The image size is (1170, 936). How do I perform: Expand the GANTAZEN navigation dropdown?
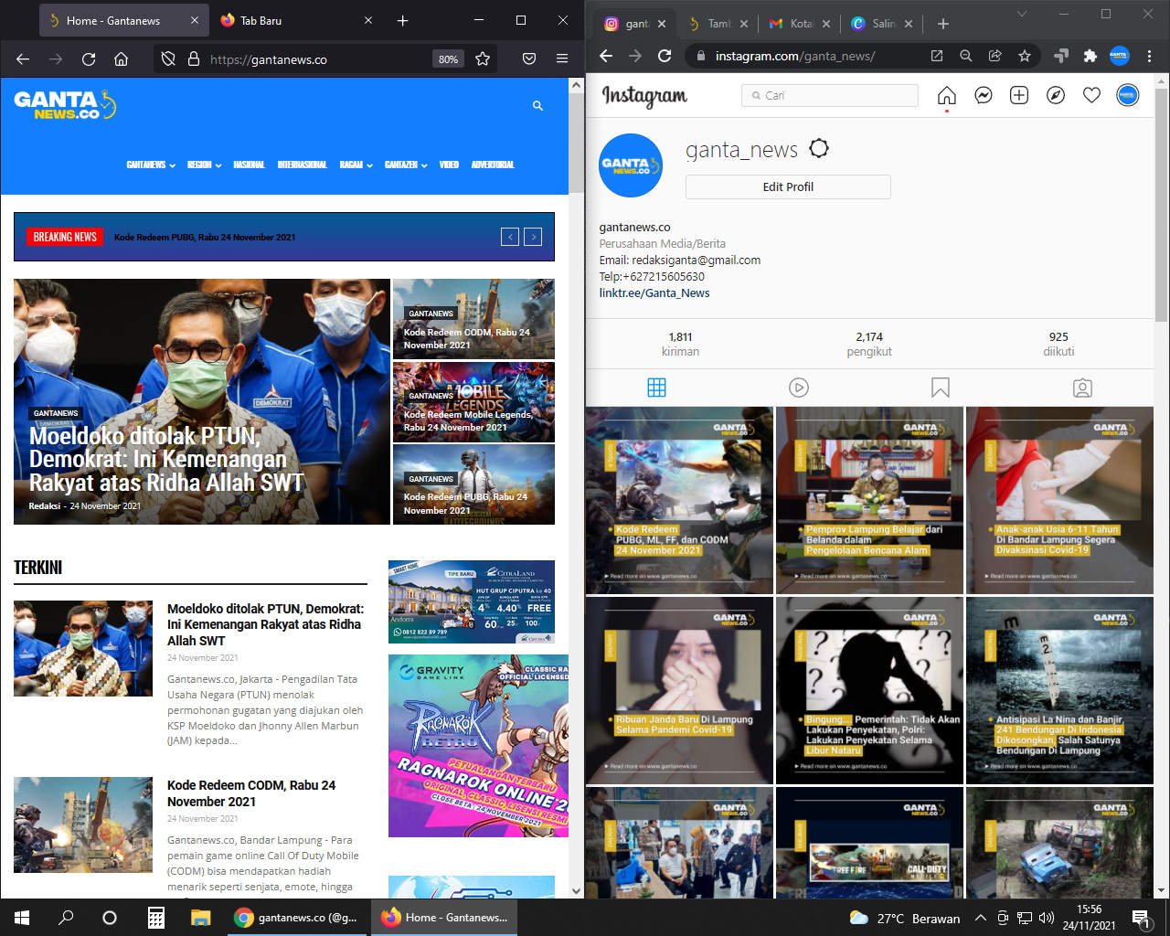click(x=406, y=165)
